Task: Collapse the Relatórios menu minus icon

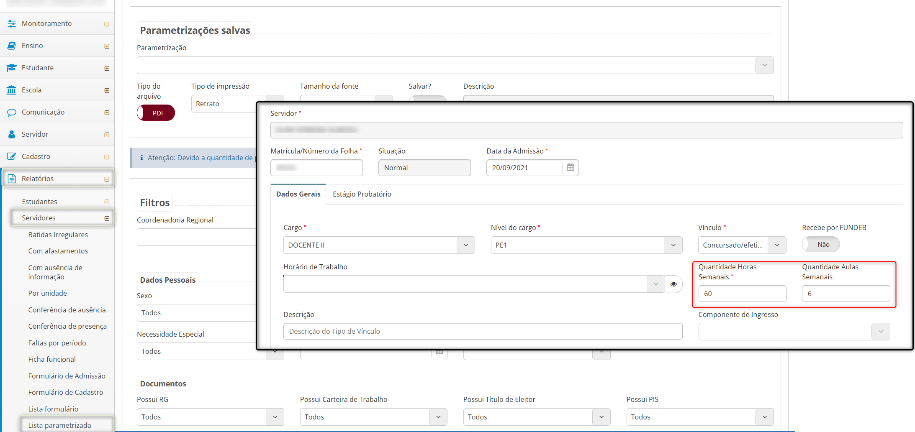Action: click(107, 179)
